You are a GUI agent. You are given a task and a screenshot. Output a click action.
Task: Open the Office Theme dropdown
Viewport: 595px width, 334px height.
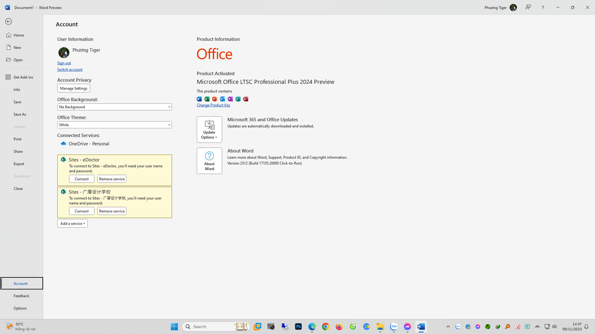(x=114, y=125)
